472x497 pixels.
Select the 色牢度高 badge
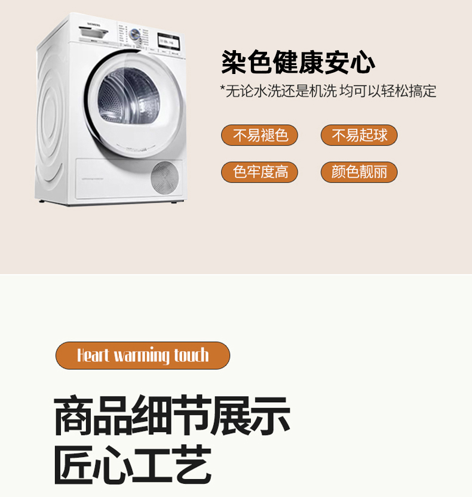tap(259, 172)
